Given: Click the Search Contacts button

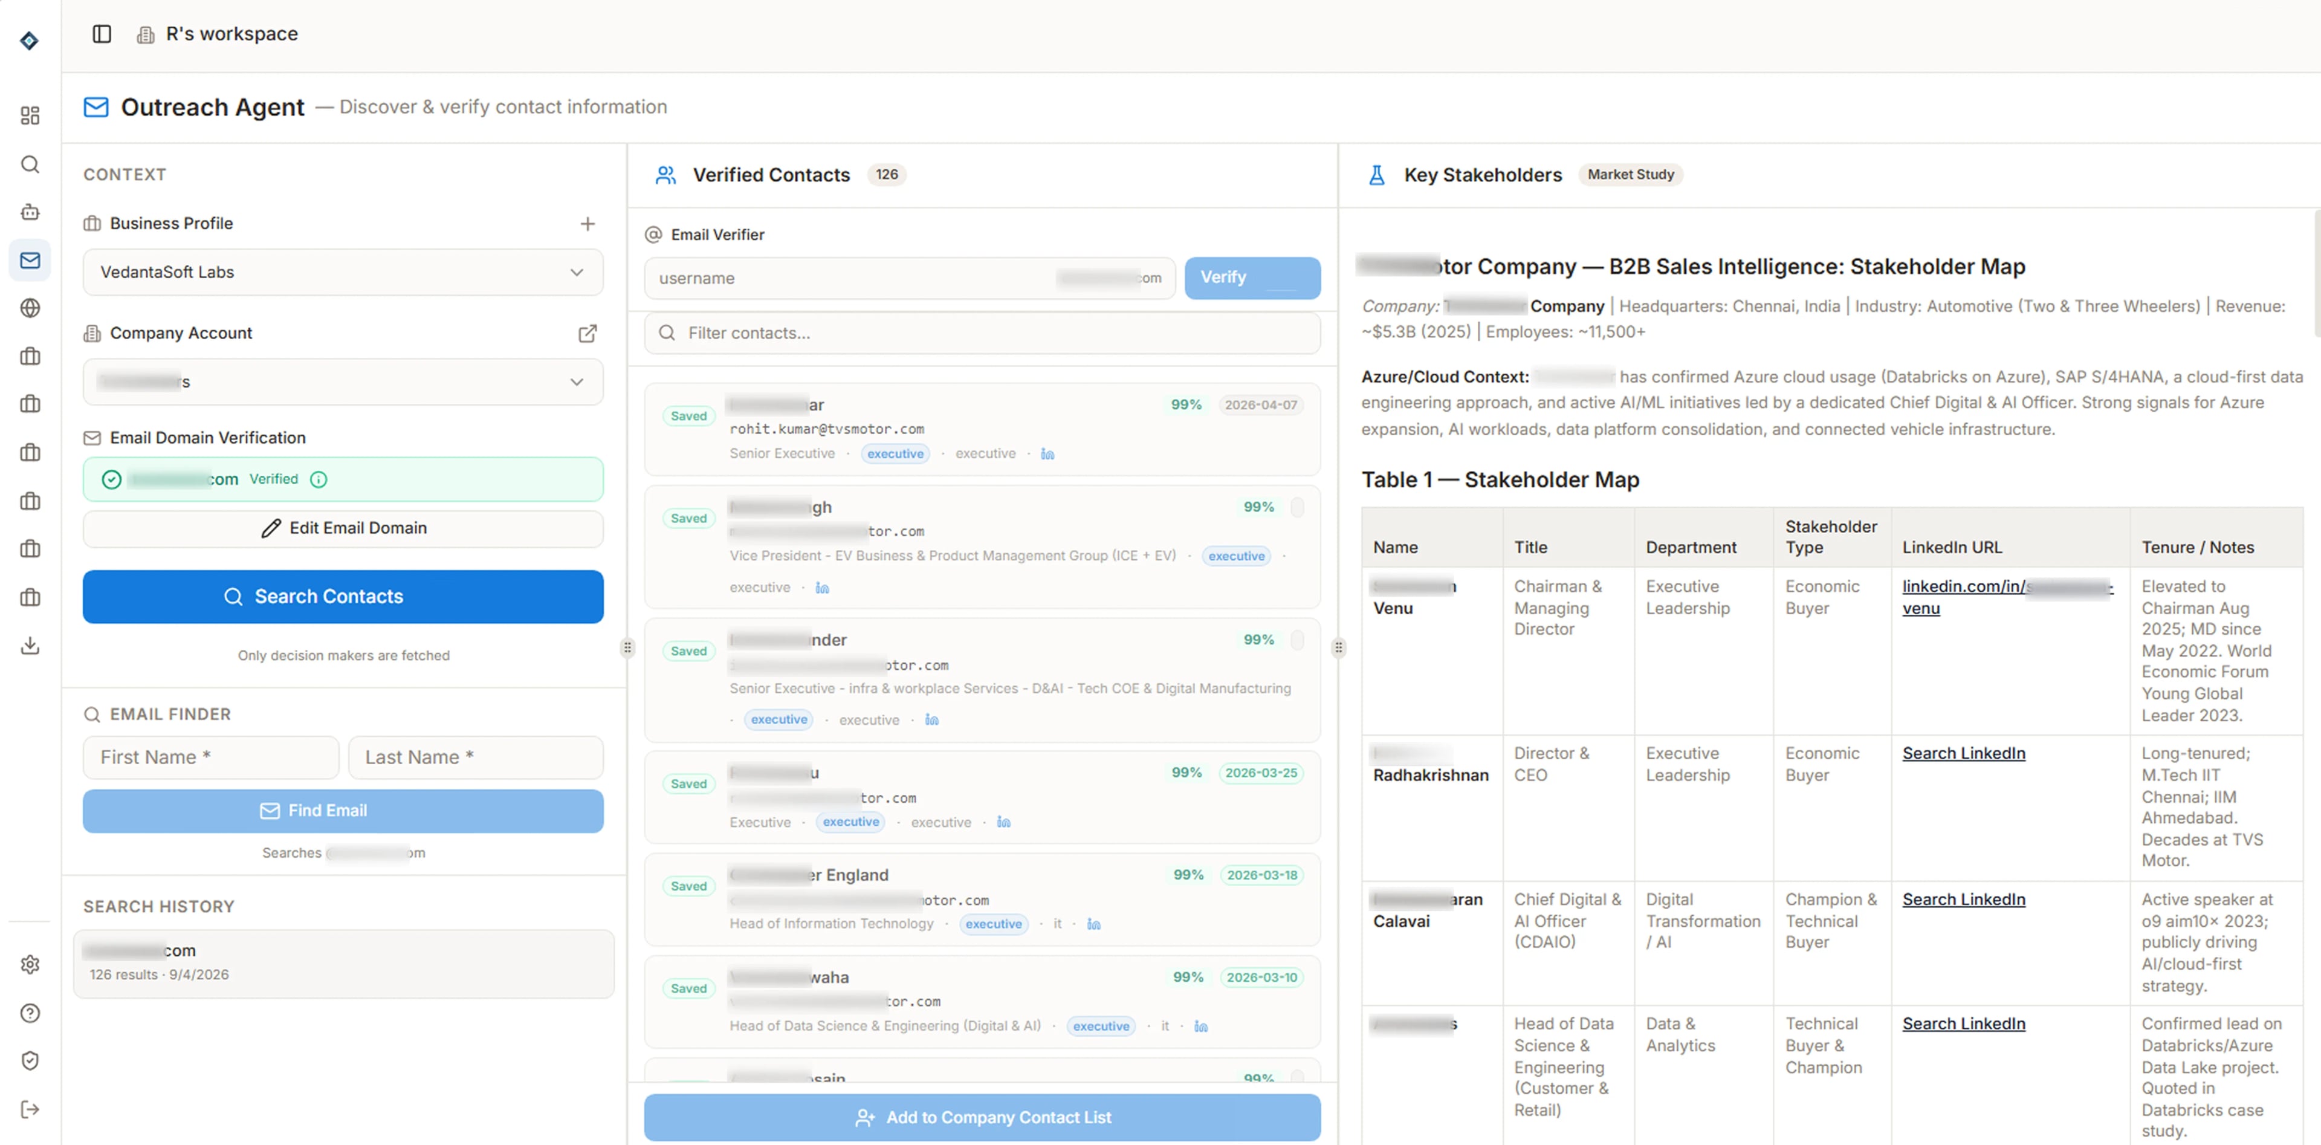Looking at the screenshot, I should pos(342,596).
